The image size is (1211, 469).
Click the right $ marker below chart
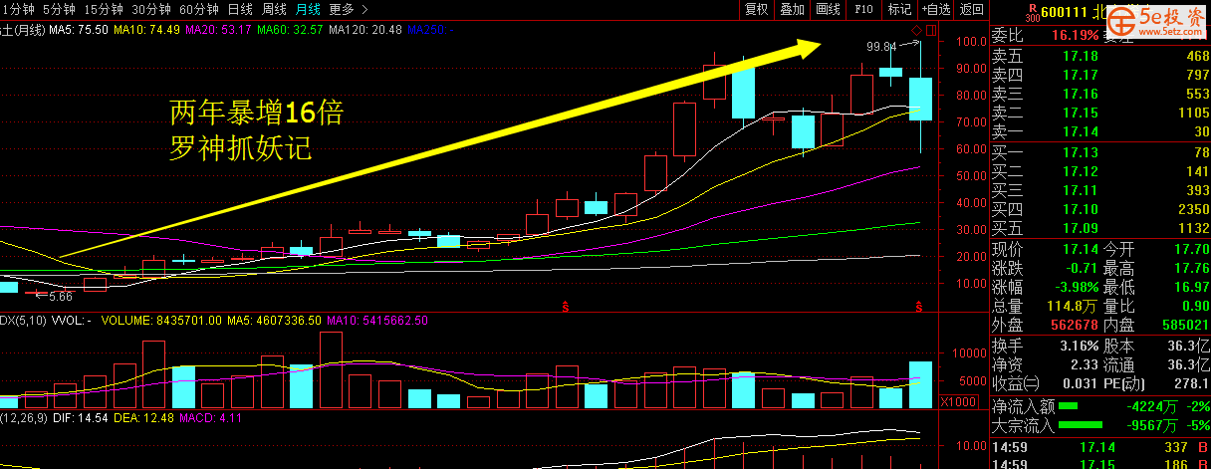click(x=919, y=305)
